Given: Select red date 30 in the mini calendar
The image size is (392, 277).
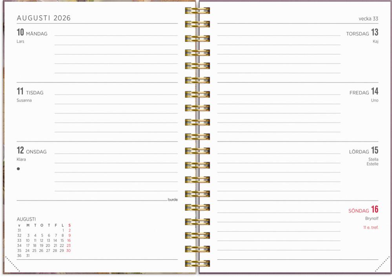Looking at the screenshot, I should click(x=69, y=250).
